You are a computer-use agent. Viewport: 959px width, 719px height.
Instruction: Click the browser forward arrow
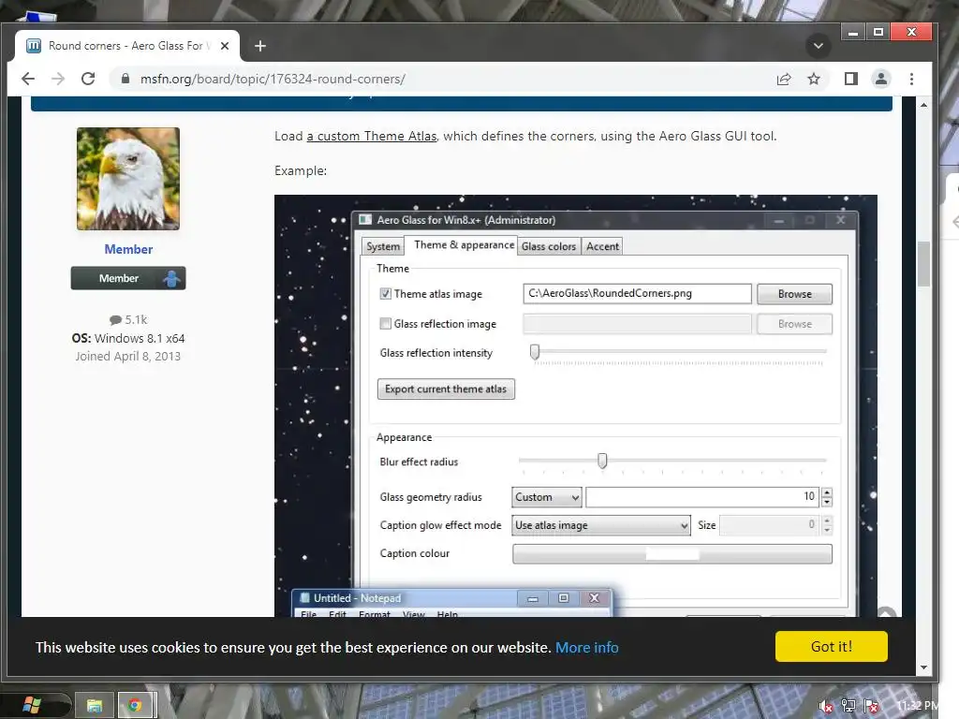tap(58, 79)
